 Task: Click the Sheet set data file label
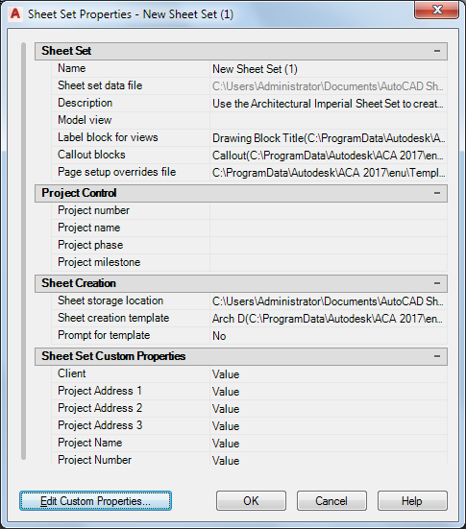pos(100,85)
